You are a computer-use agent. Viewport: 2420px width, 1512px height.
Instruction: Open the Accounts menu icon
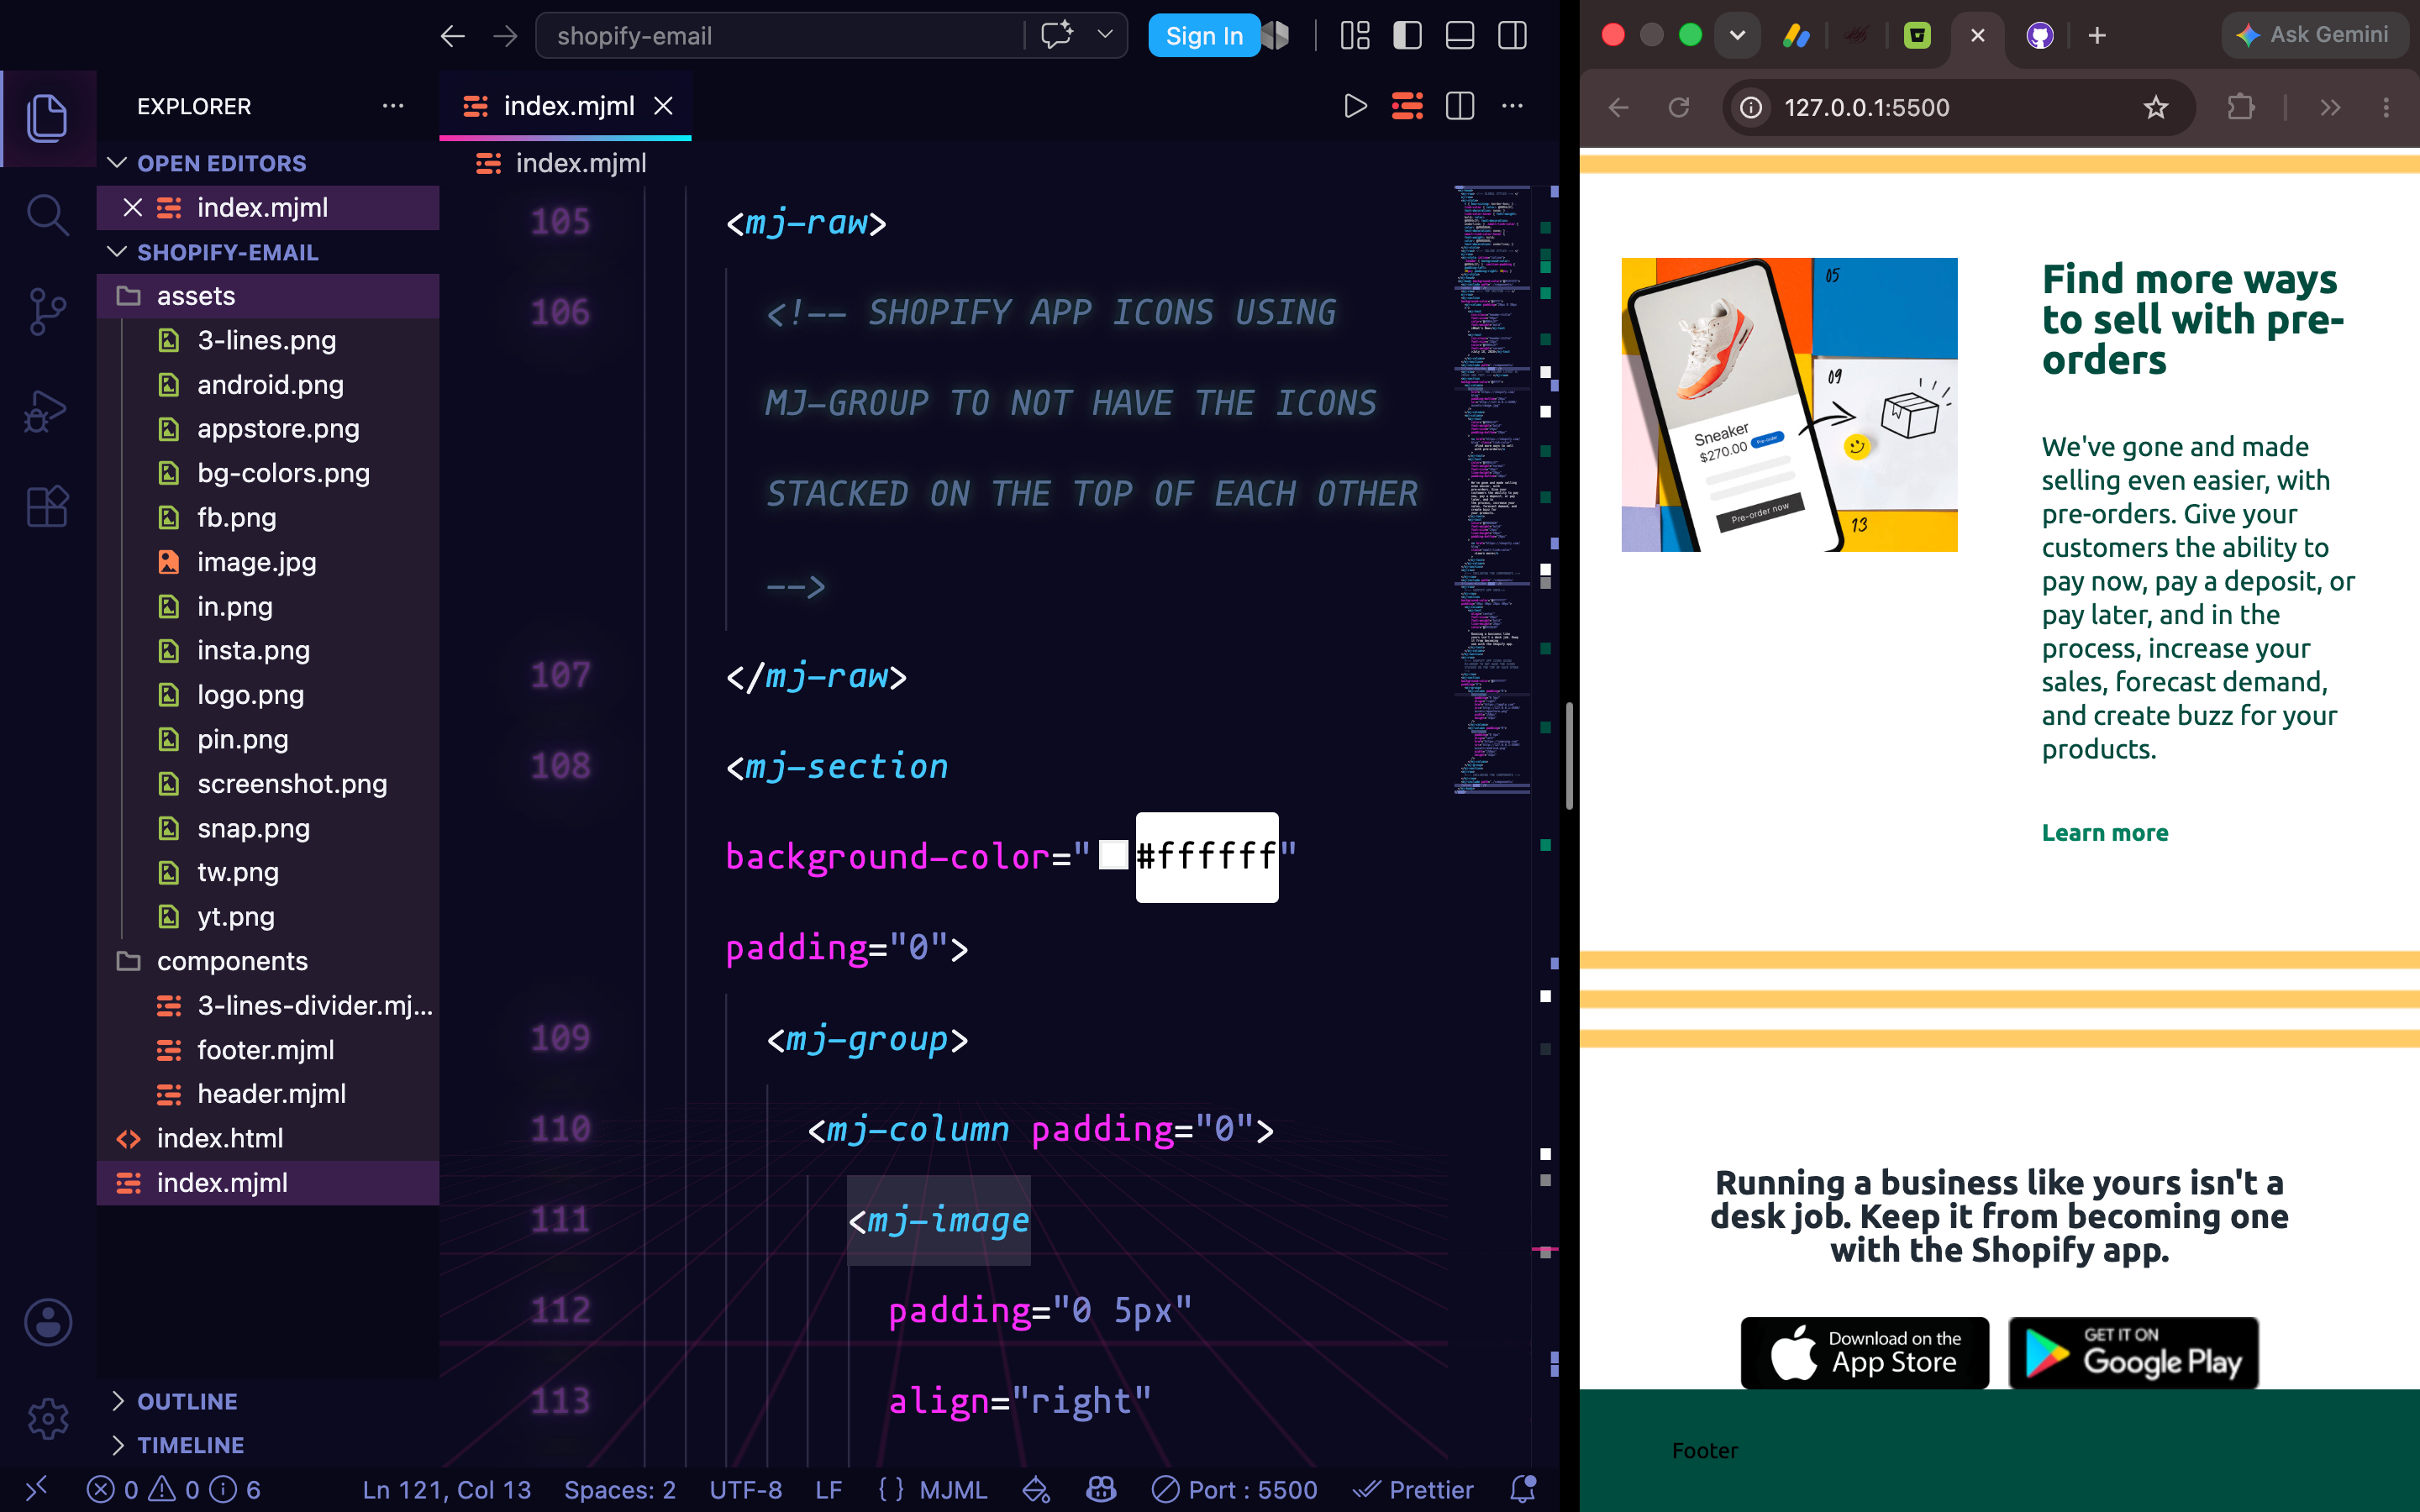click(48, 1322)
